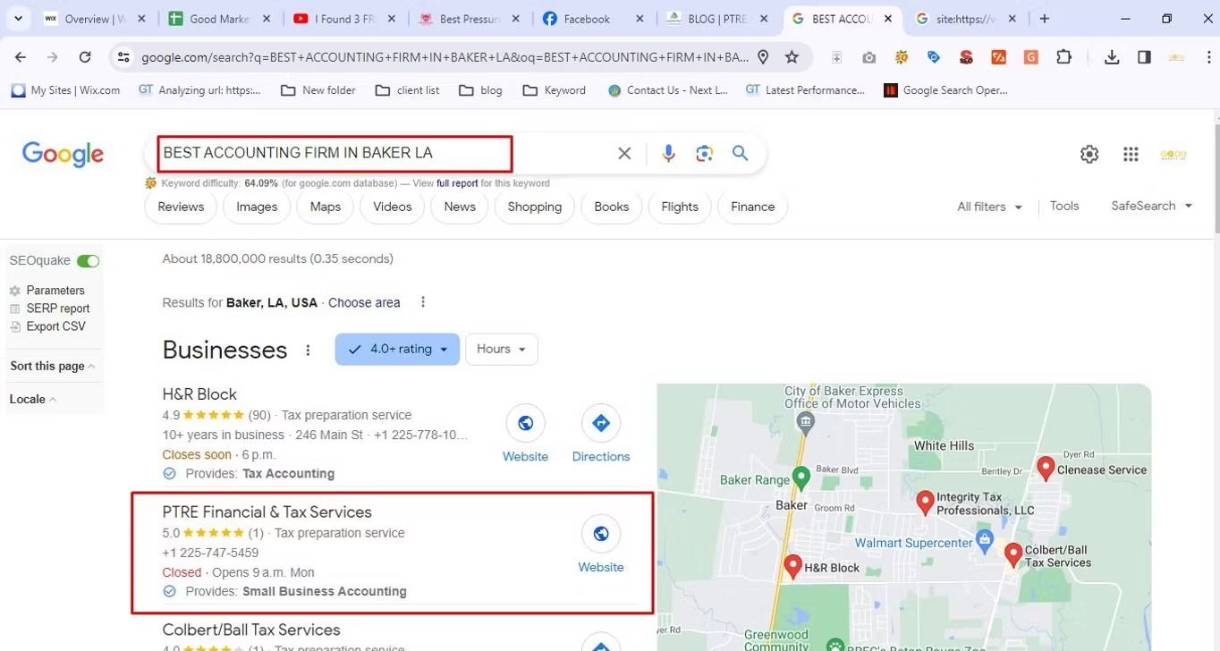Select the Images filter chip
The width and height of the screenshot is (1220, 651).
coord(257,207)
